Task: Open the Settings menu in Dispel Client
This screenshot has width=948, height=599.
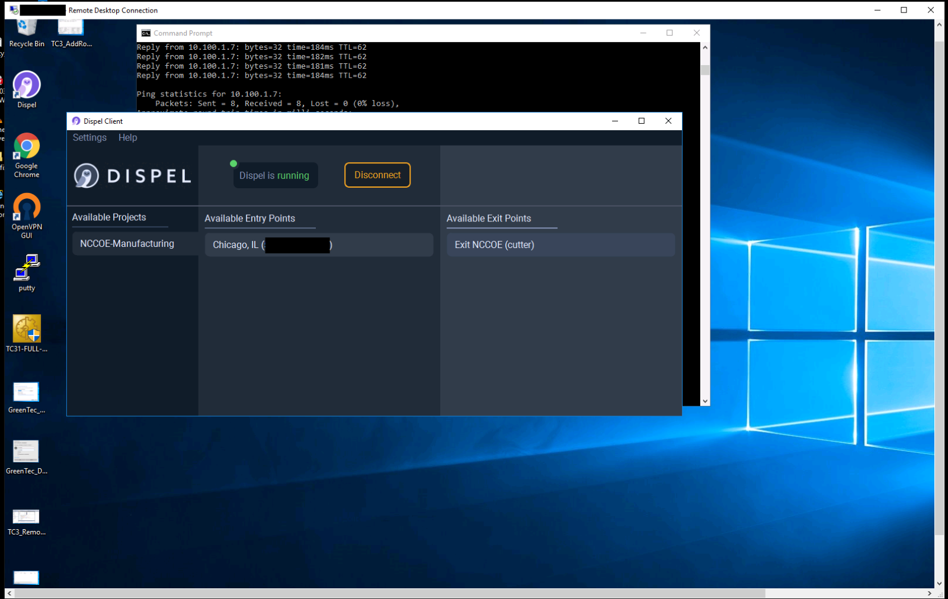Action: (x=89, y=137)
